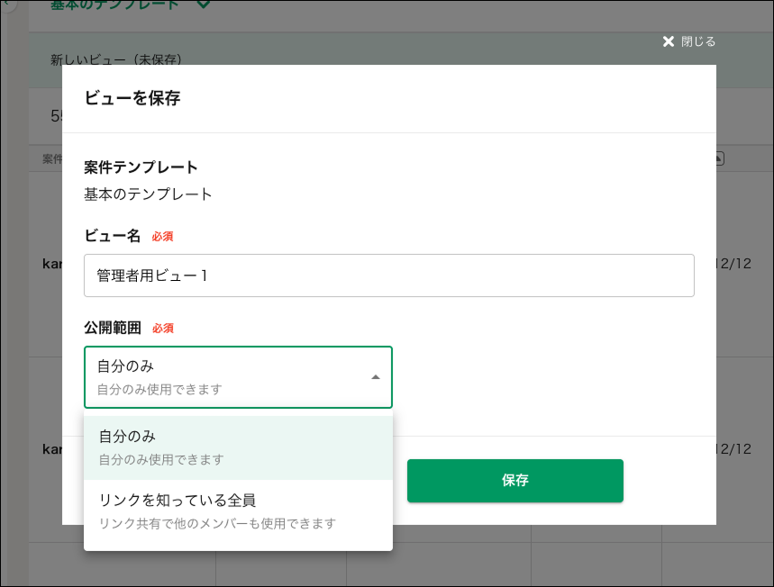Click the 必須 badge next to 公開範囲
Screen dimensions: 774x587
[162, 328]
